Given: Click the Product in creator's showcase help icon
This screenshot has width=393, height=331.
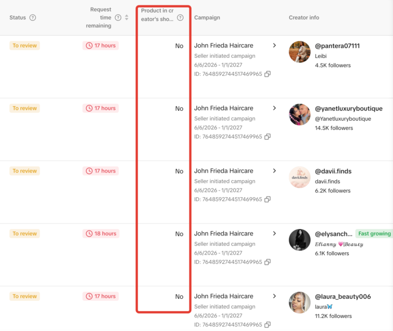Looking at the screenshot, I should coord(180,17).
